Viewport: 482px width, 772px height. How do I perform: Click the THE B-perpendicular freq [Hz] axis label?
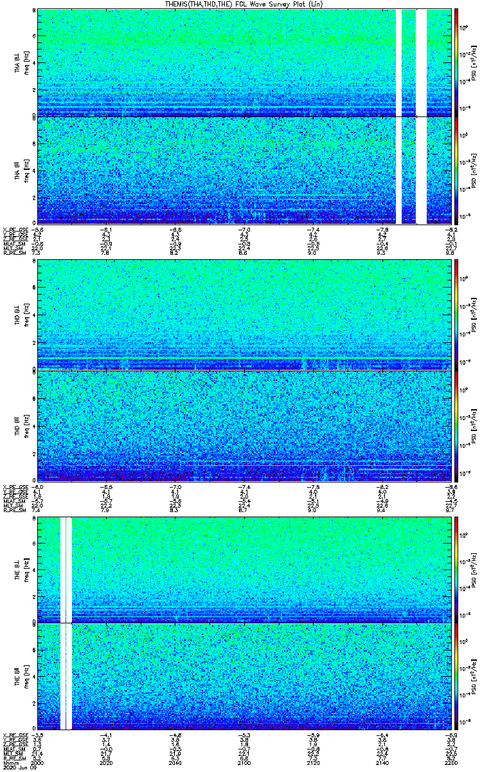[x=26, y=569]
